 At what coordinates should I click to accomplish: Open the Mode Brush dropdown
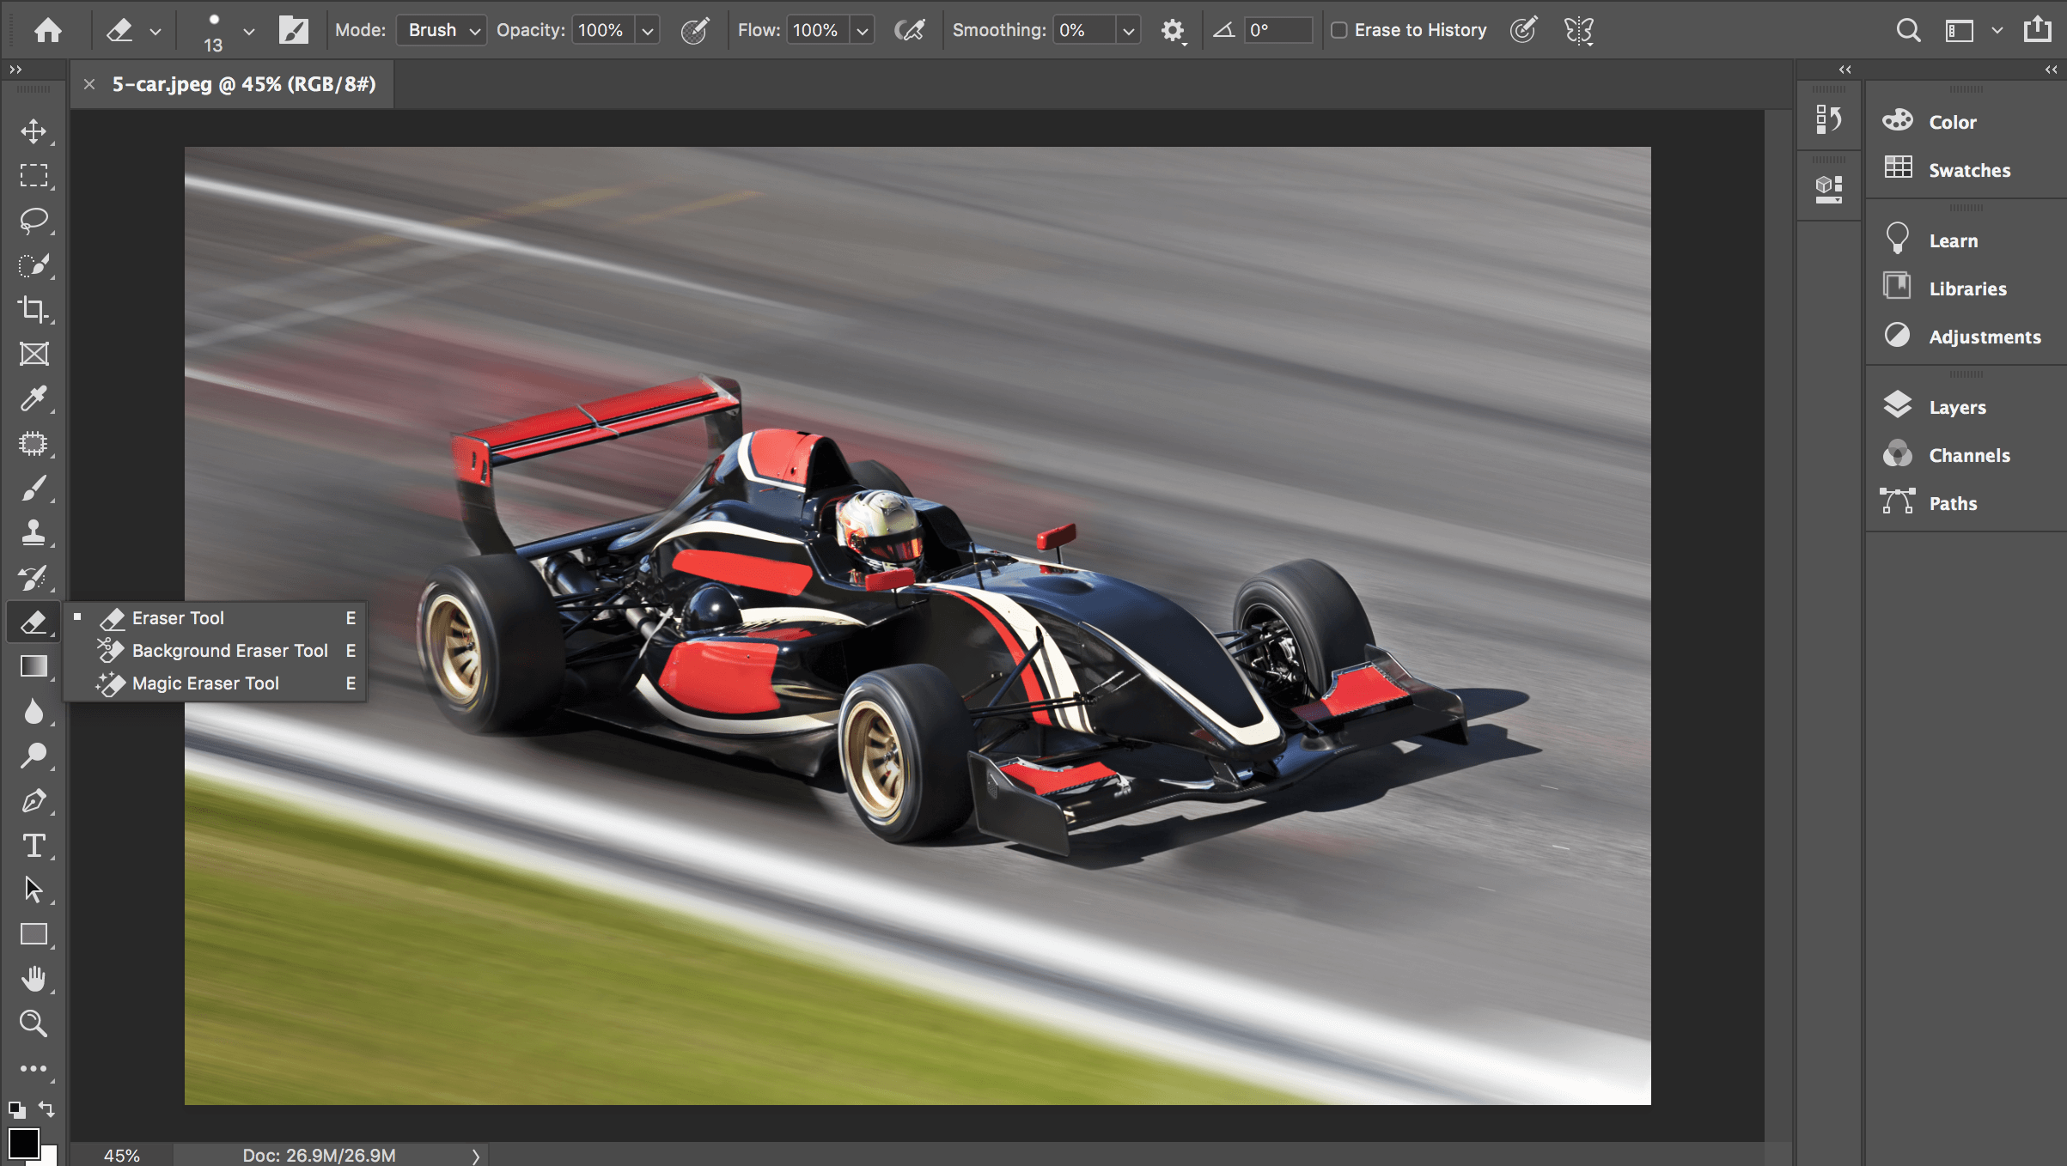(x=442, y=30)
